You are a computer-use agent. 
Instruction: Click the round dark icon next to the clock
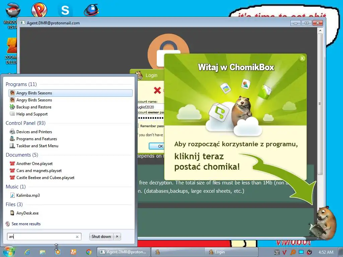point(309,252)
